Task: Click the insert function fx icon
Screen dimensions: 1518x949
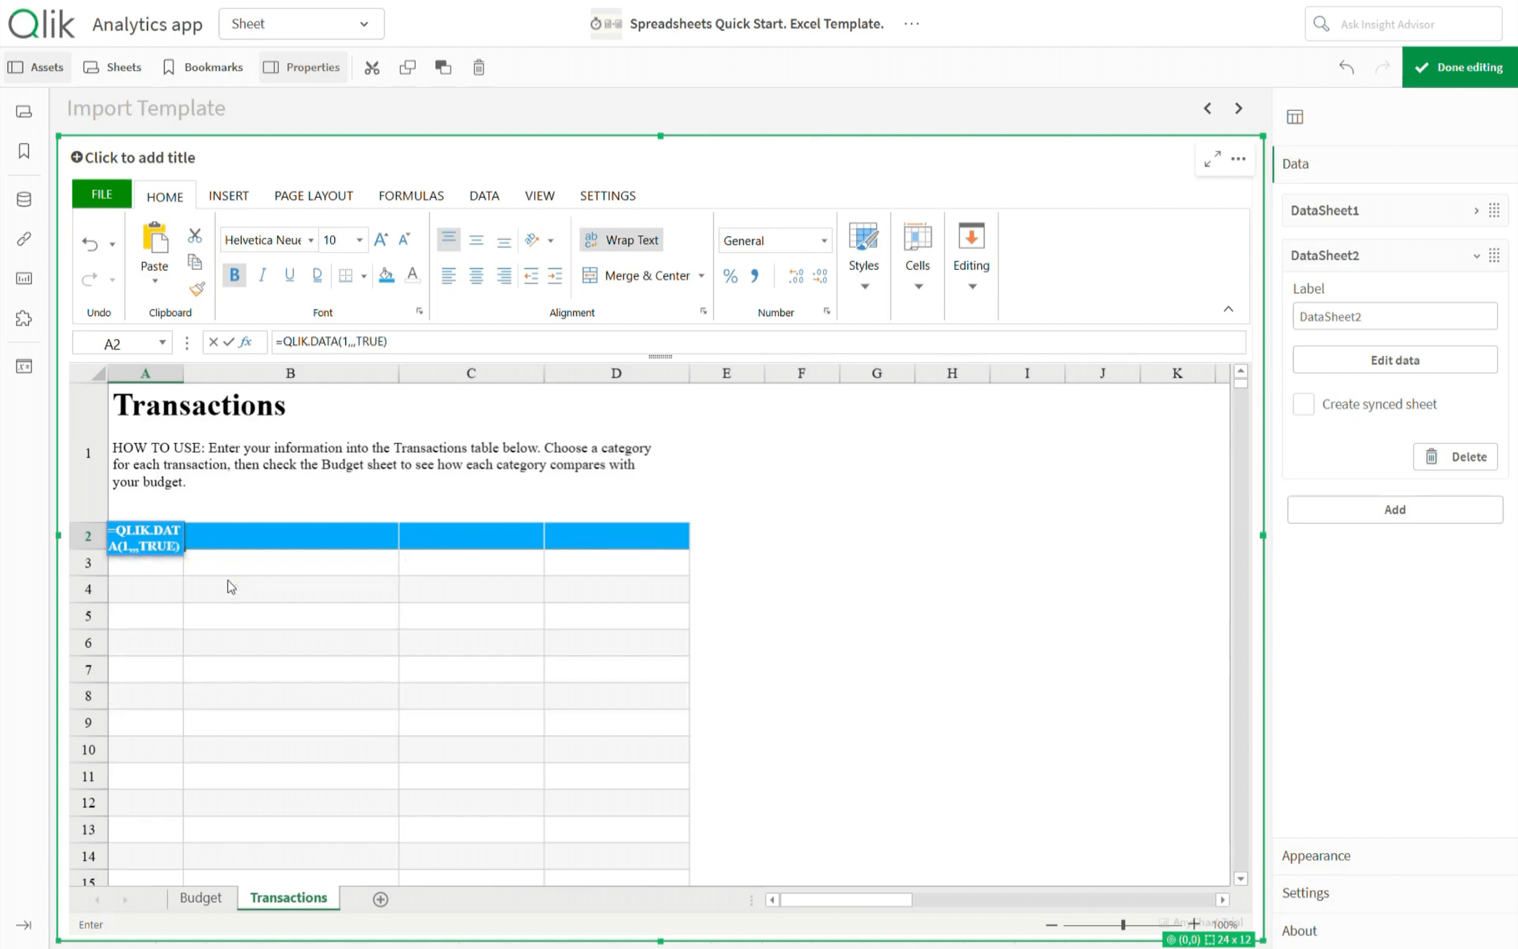Action: (245, 342)
